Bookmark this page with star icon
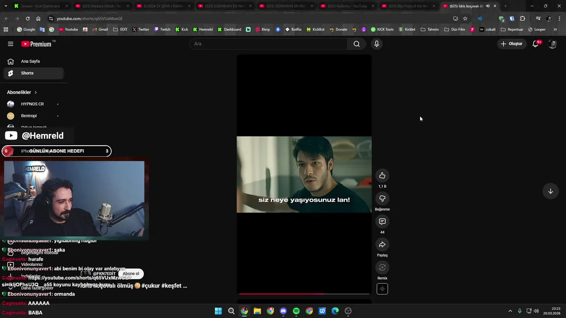 point(465,19)
